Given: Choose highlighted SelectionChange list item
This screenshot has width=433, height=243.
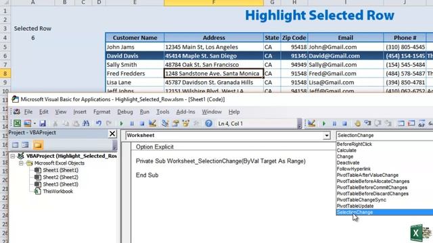Looking at the screenshot, I should 384,212.
